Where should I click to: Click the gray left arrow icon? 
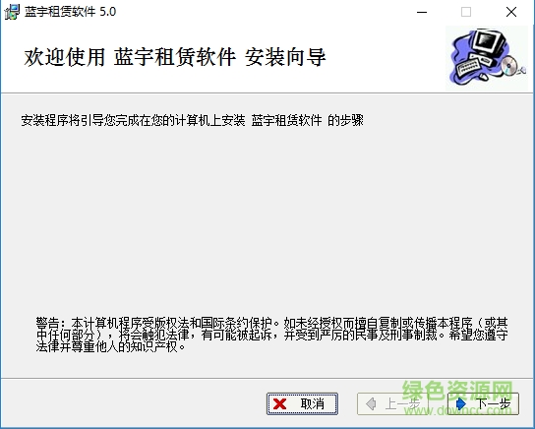tap(371, 404)
